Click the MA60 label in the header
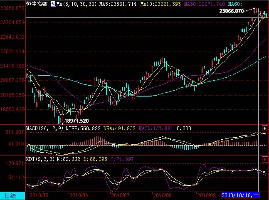 point(235,4)
